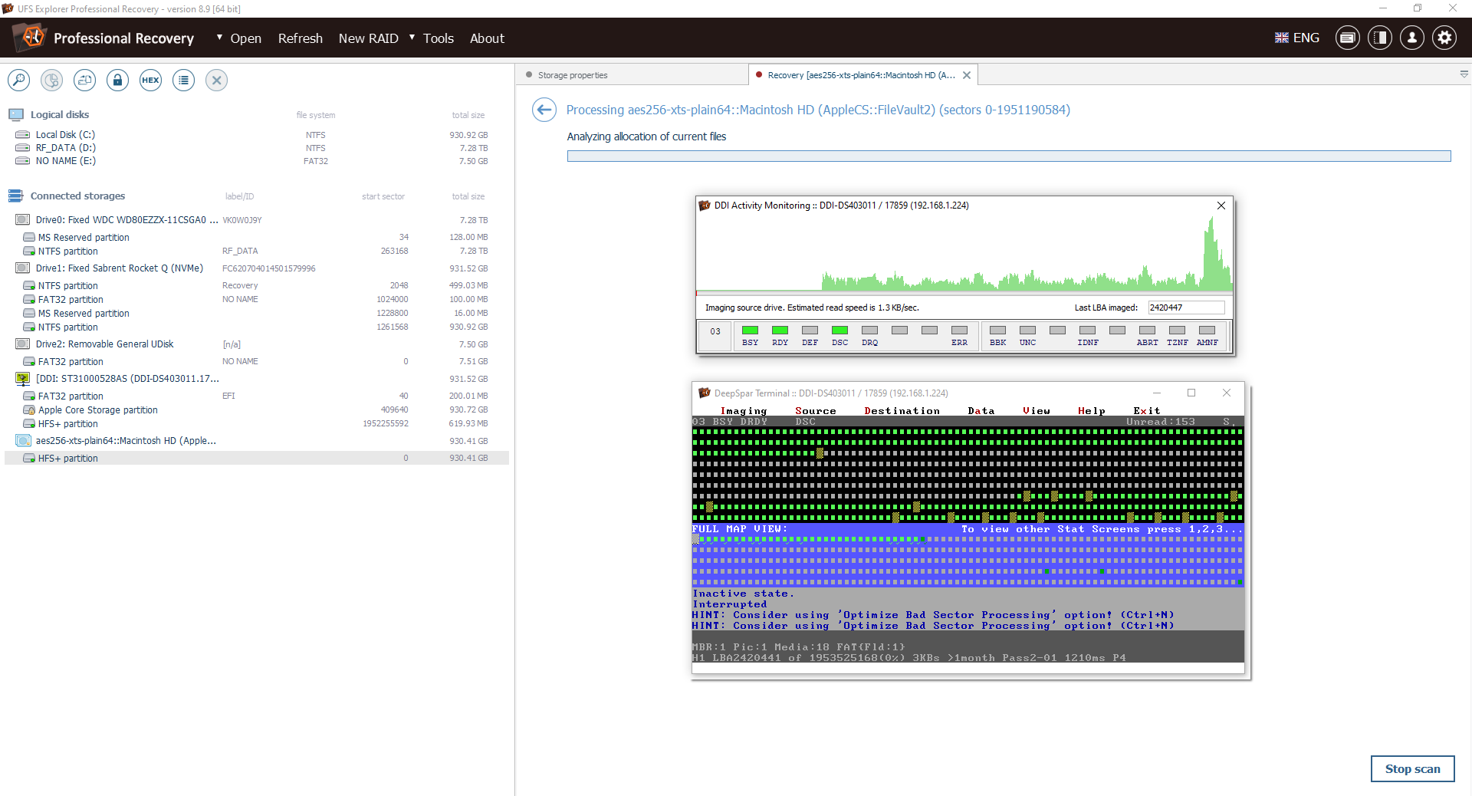This screenshot has height=796, width=1472.
Task: Click the Apple Core Storage partition lock icon
Action: pyautogui.click(x=29, y=410)
